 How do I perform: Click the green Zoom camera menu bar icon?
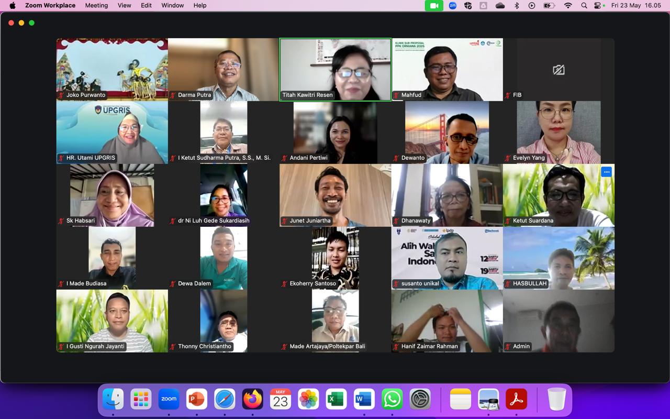[434, 6]
